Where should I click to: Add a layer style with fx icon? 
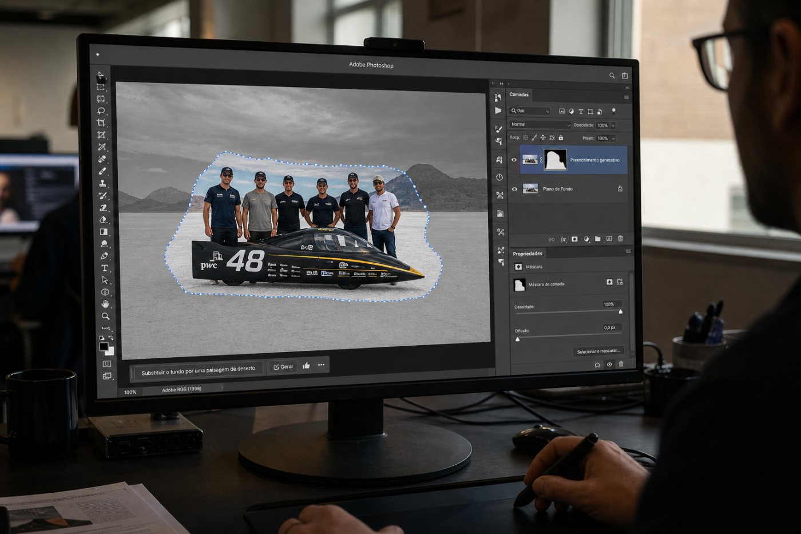(563, 239)
